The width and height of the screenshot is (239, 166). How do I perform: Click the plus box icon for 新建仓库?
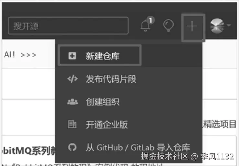tap(72, 56)
